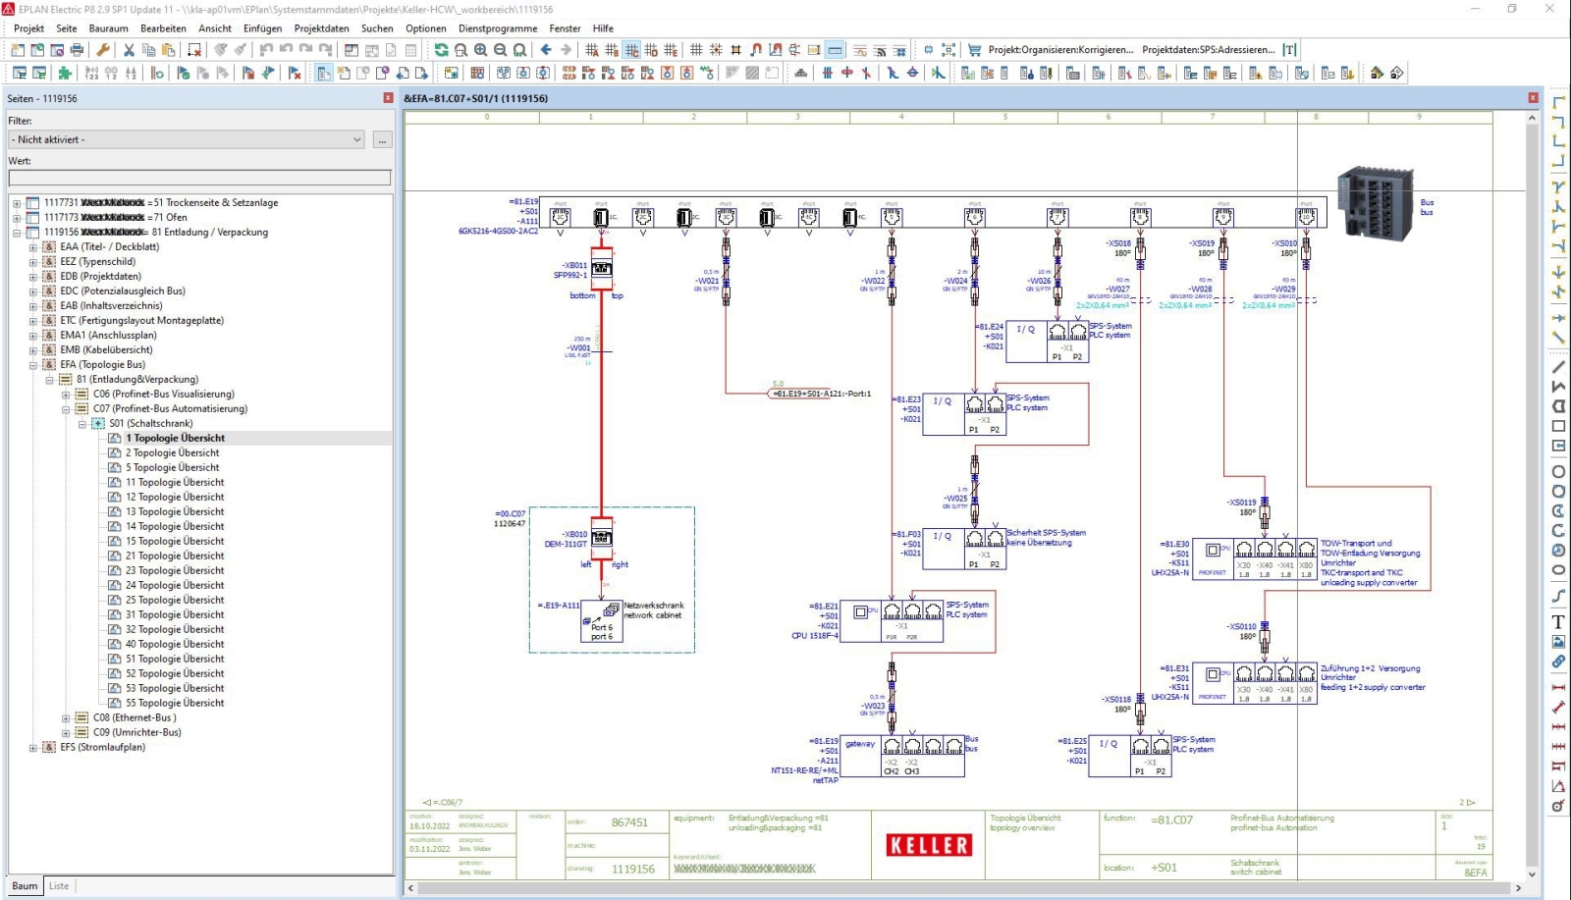Toggle grid size A display
The width and height of the screenshot is (1571, 900).
click(x=592, y=49)
